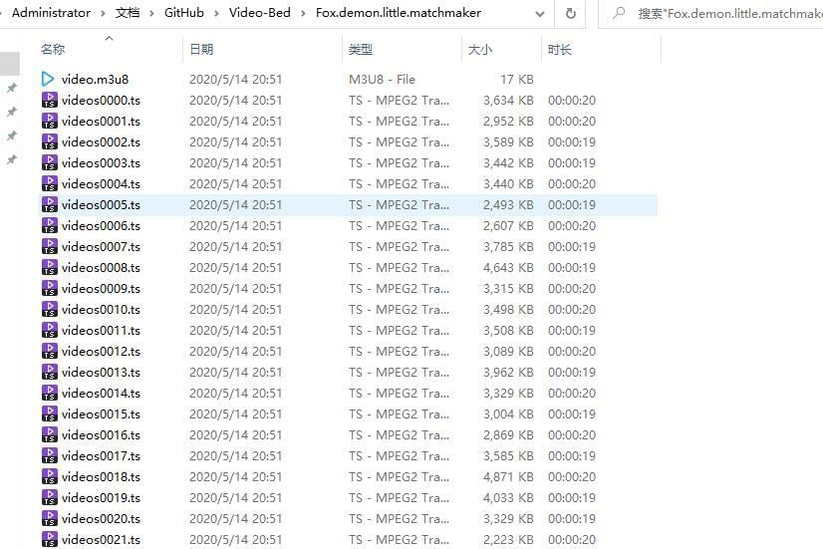The width and height of the screenshot is (823, 549).
Task: Click the icon of videos0000.ts
Action: coord(50,100)
